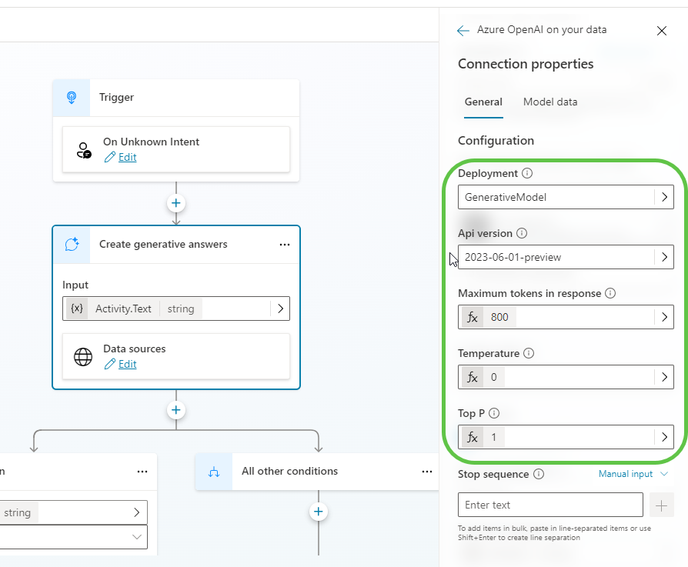
Task: Click the back arrow beside Azure OpenAI title
Action: (463, 31)
